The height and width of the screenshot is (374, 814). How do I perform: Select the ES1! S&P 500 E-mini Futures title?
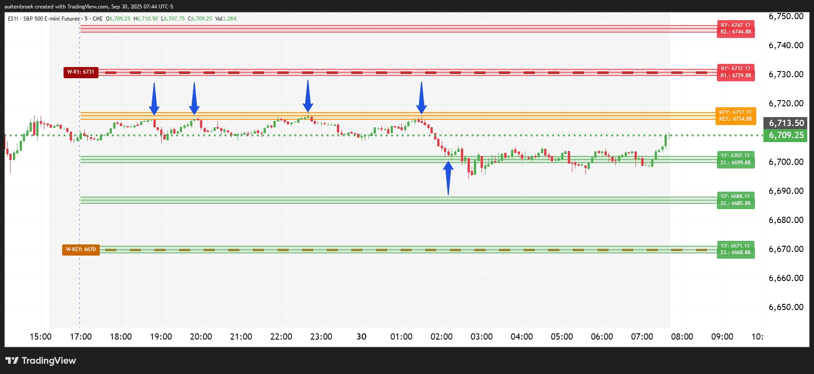pos(44,19)
